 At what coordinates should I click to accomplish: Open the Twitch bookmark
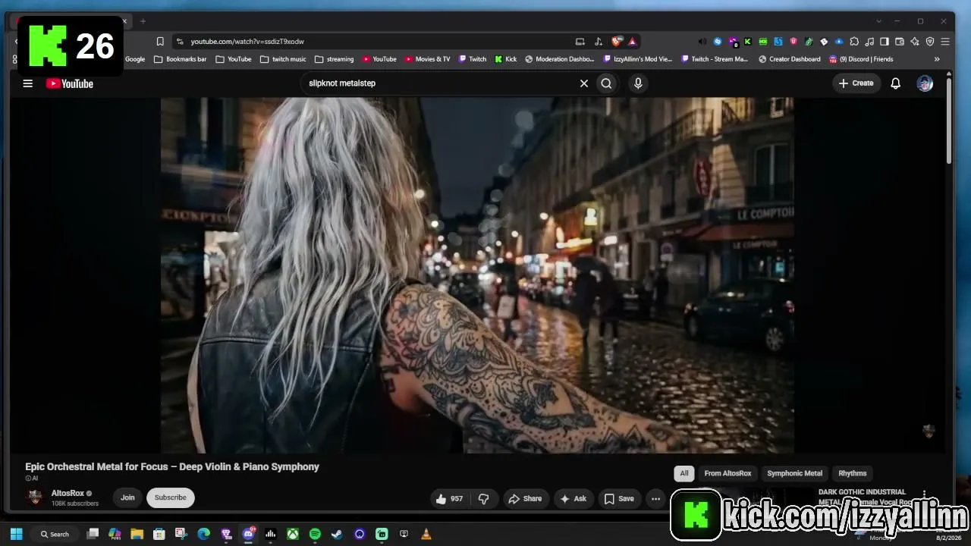coord(472,59)
